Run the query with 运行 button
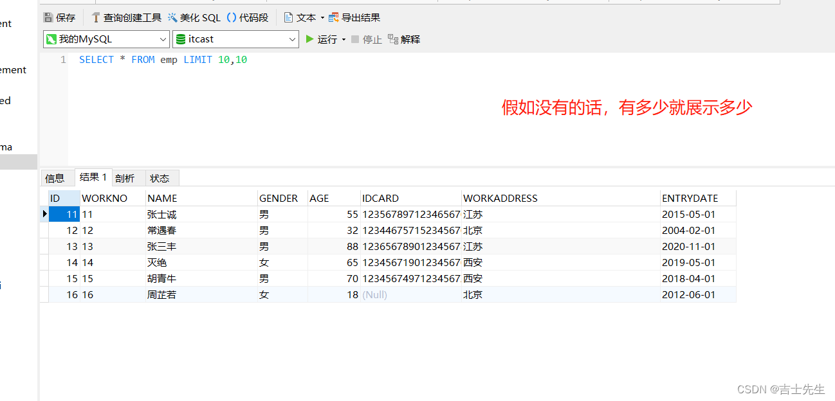The image size is (835, 401). 322,39
